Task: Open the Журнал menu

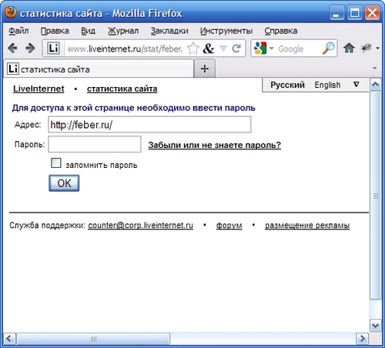Action: (123, 31)
